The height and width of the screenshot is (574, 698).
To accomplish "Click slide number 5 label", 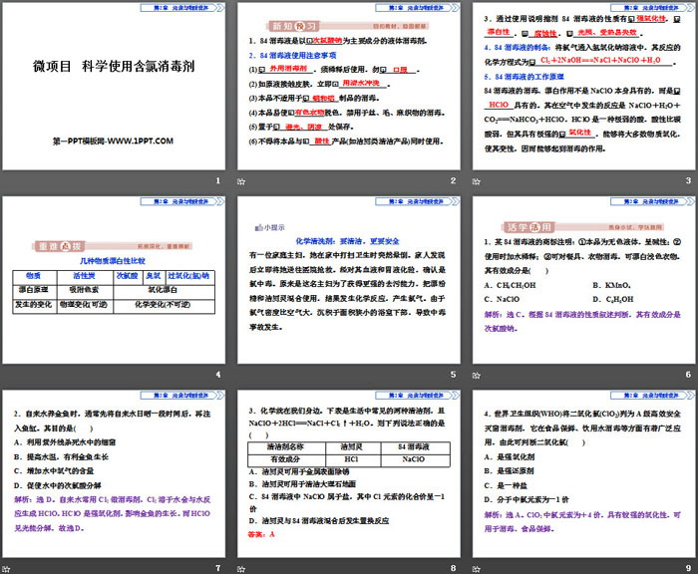I will click(452, 375).
